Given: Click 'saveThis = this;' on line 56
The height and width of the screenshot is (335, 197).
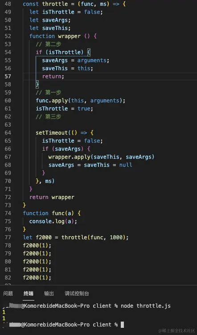Looking at the screenshot, I should tap(67, 68).
